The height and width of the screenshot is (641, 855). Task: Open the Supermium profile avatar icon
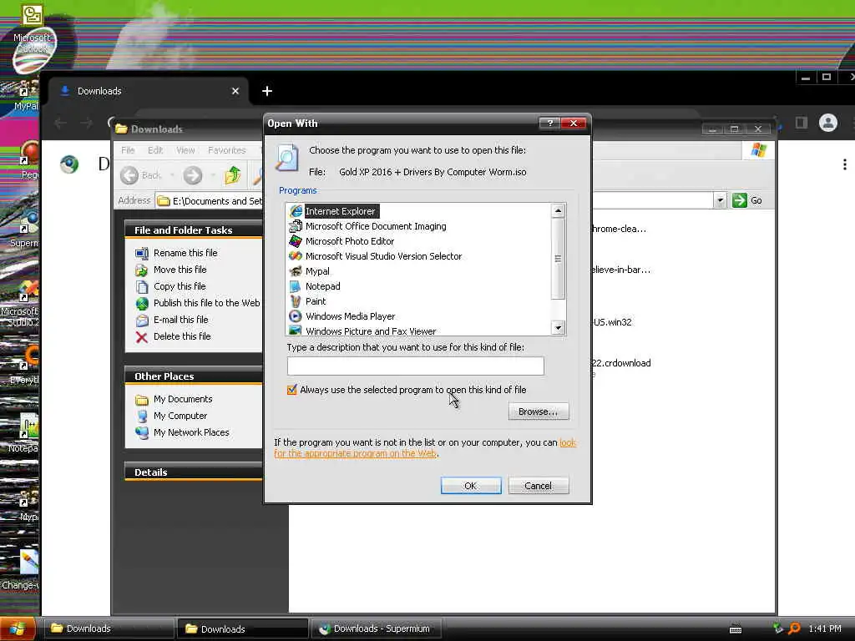827,123
